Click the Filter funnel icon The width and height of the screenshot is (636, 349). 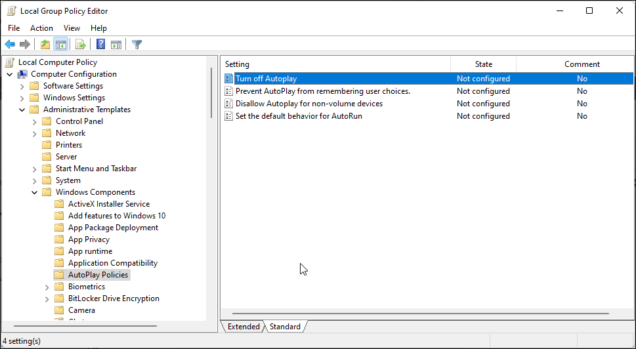[137, 44]
